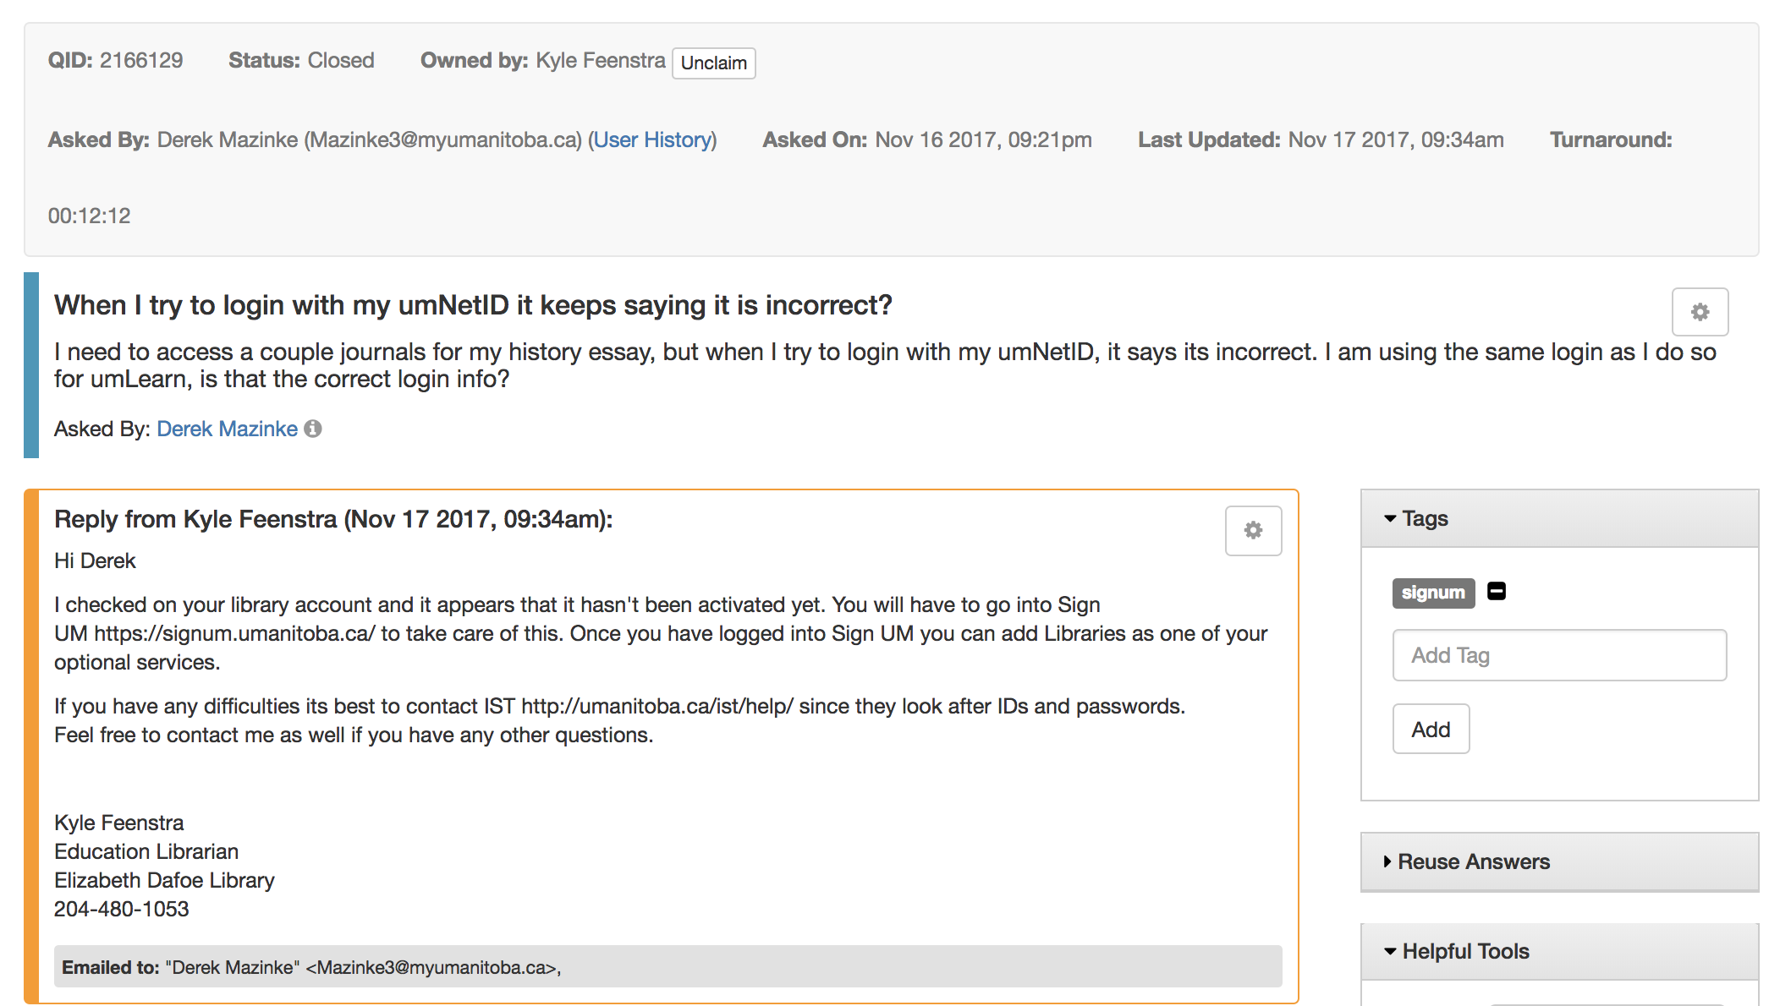Click info icon beside Derek Mazinke

pos(313,429)
